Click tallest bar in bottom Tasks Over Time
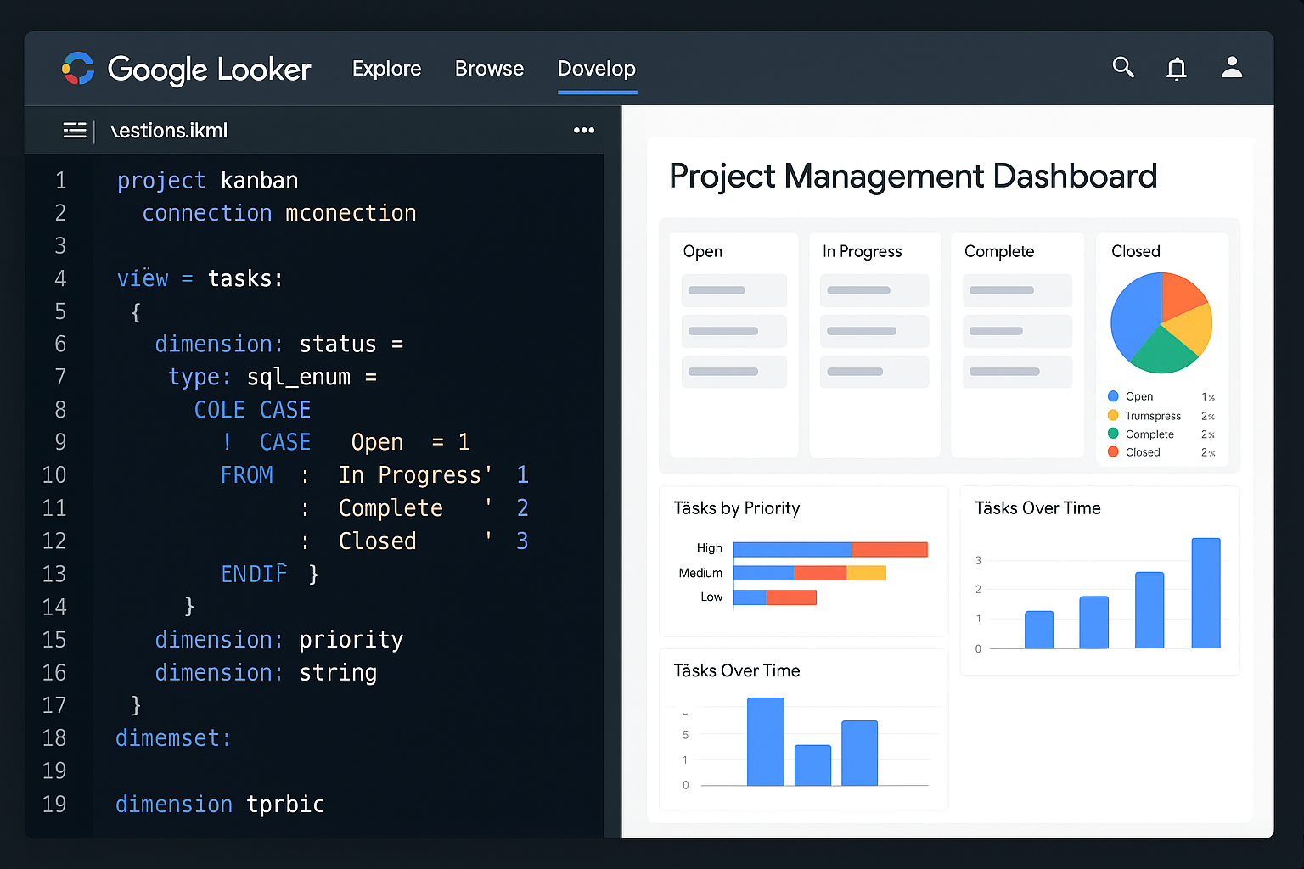 (x=766, y=742)
